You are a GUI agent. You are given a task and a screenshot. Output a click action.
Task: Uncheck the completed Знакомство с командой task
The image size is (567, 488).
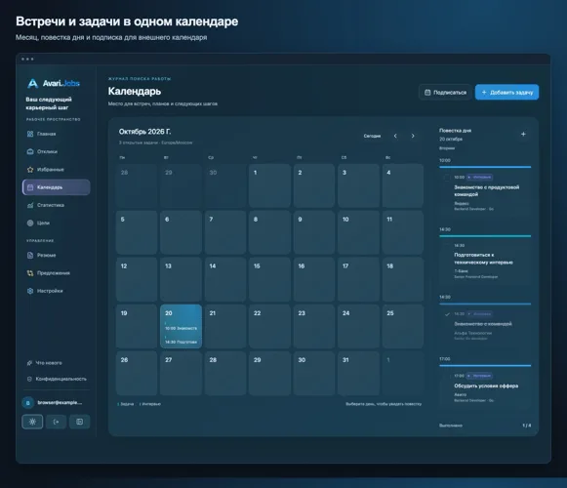point(447,314)
